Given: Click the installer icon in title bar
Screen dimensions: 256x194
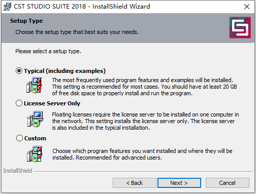Looking at the screenshot, I should pyautogui.click(x=7, y=7).
